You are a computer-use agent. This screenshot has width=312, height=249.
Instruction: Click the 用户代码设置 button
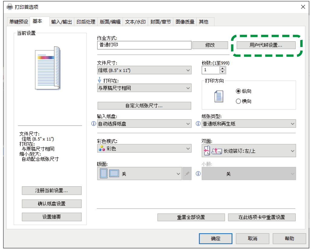click(266, 45)
